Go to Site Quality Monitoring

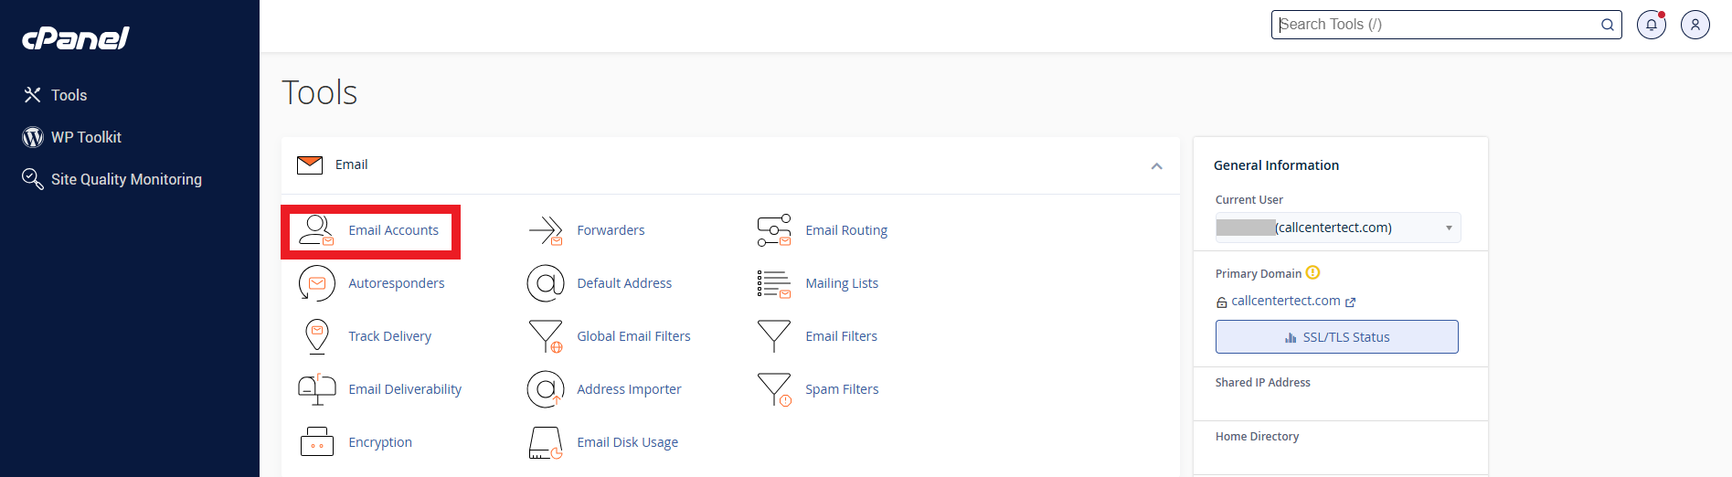(126, 179)
